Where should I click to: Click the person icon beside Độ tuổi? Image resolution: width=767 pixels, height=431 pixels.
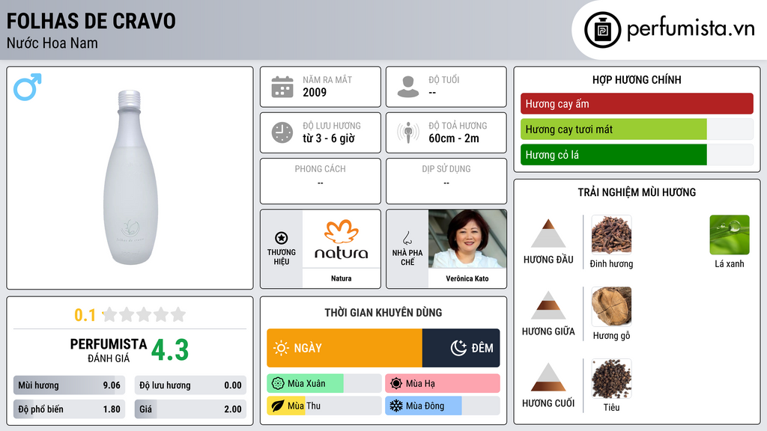pos(408,87)
